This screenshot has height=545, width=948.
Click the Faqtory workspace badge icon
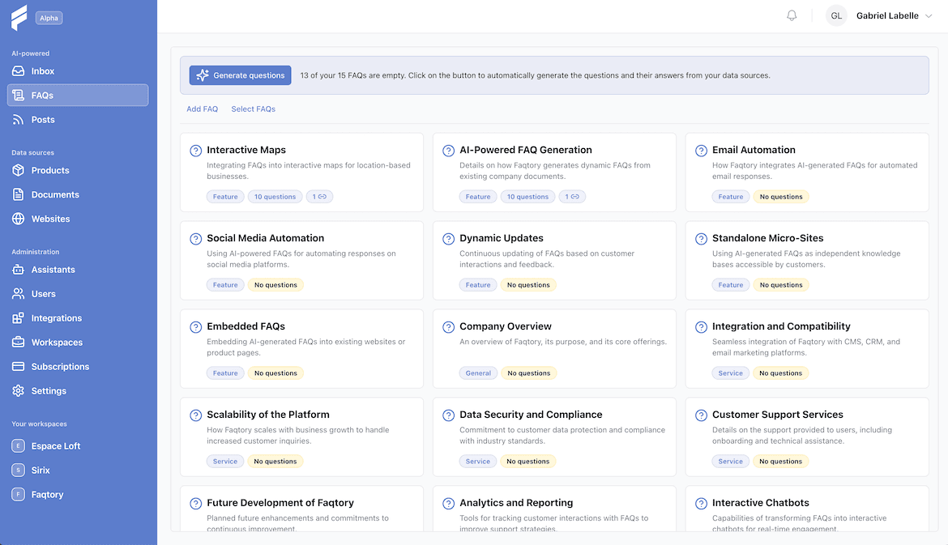pos(18,494)
